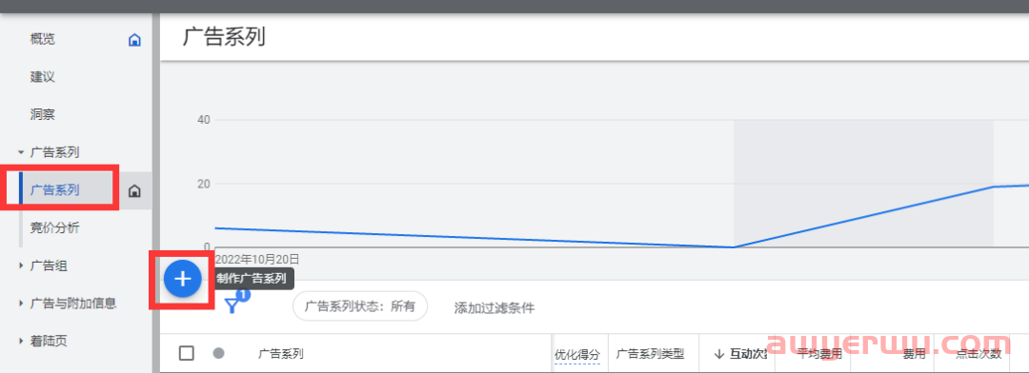
Task: Click the 点击次数 column header
Action: (x=979, y=354)
